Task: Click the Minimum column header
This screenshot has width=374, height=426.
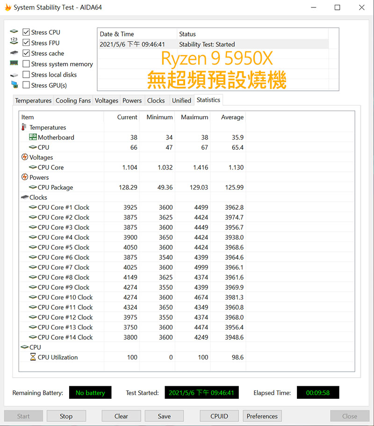Action: (x=157, y=117)
